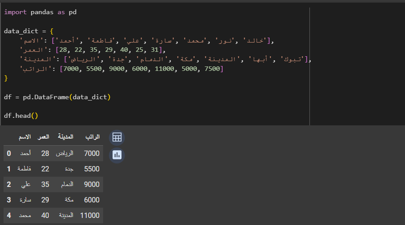Click the 'data_dict = {' code line

point(29,31)
